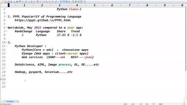Click the word 'Hadoop' on line 18
This screenshot has width=187, height=105.
click(x=20, y=72)
